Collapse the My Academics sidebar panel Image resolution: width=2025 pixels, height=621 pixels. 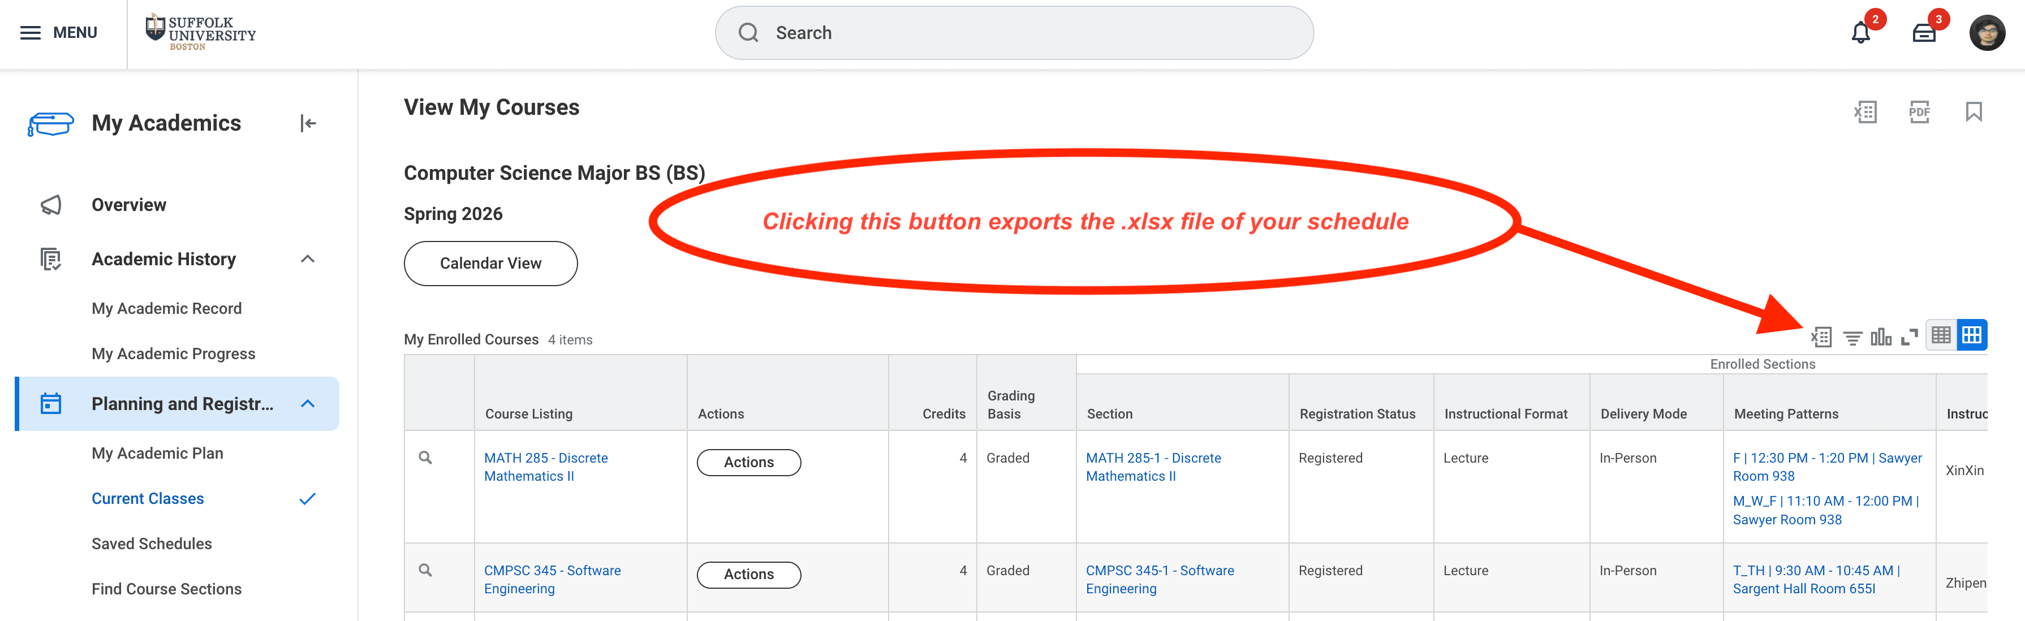pos(307,123)
